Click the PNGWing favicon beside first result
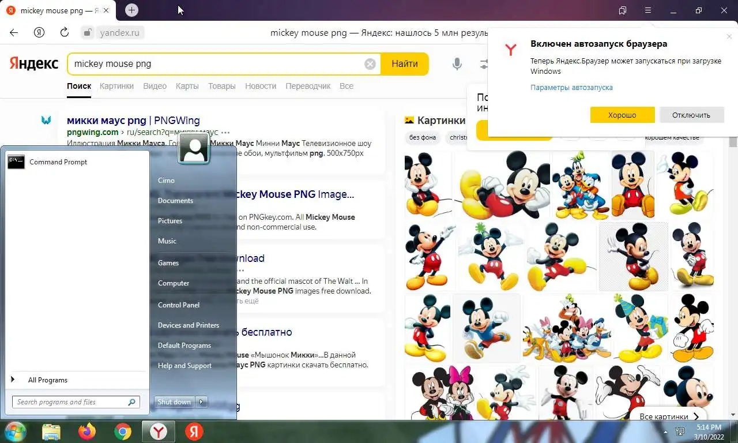 point(46,121)
